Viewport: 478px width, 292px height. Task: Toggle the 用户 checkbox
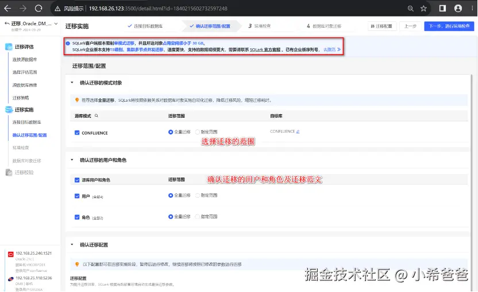coord(77,196)
